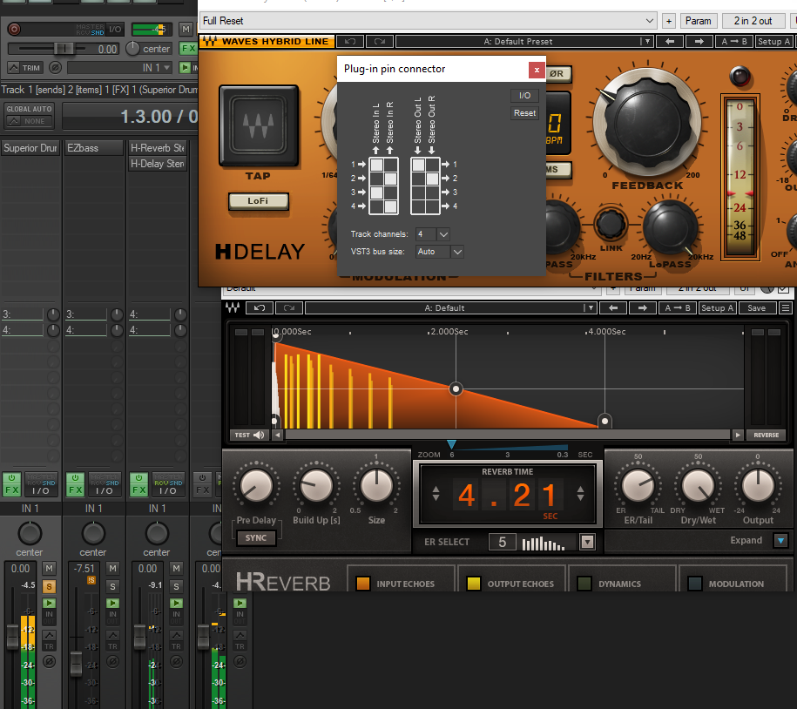Click the H-Reverb display scroll-left arrow

pyautogui.click(x=278, y=435)
